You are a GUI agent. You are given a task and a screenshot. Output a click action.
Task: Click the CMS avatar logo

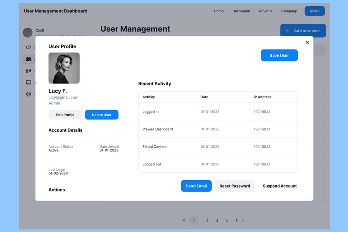(x=27, y=32)
